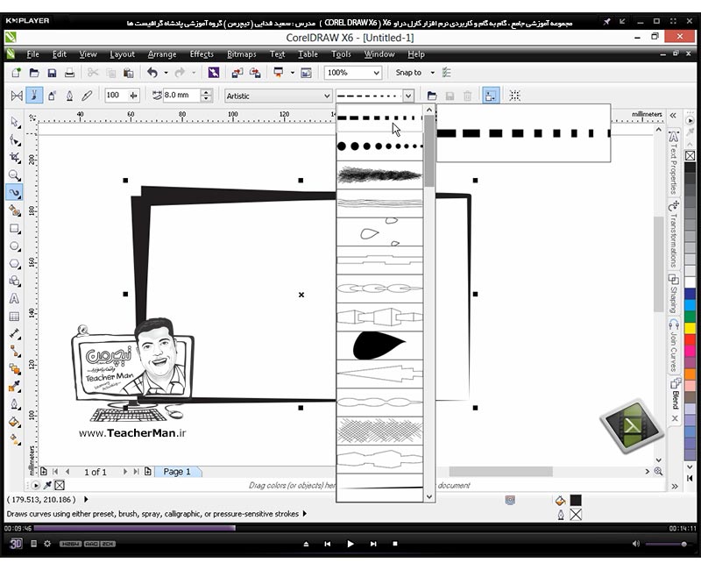Click the Open folder icon in standard toolbar
This screenshot has height=570, width=701.
34,73
